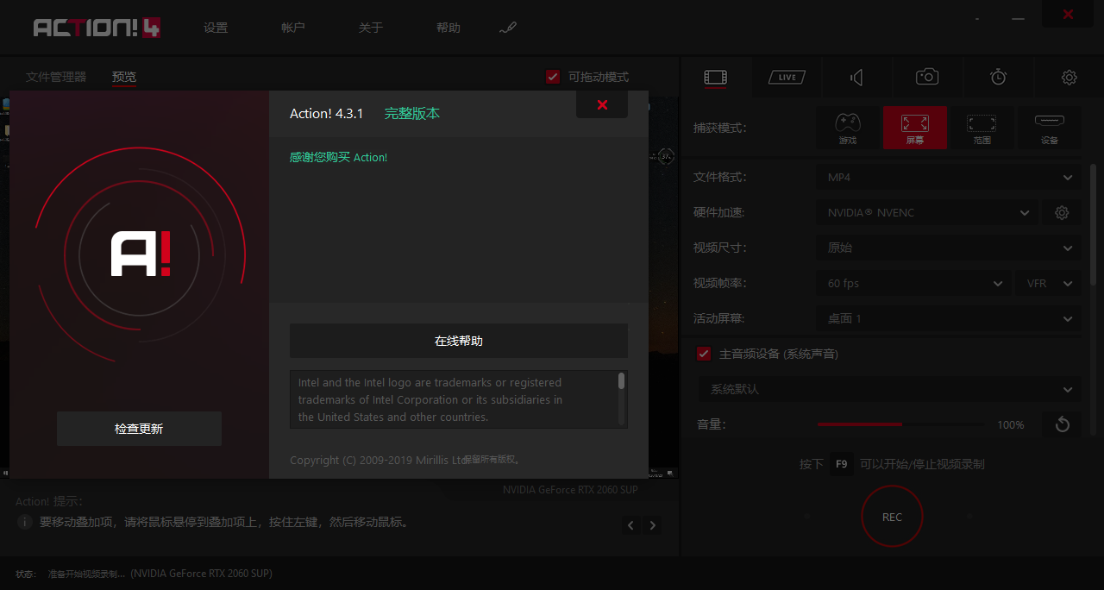
Task: Open NVENC hardware acceleration settings gear
Action: coord(1062,211)
